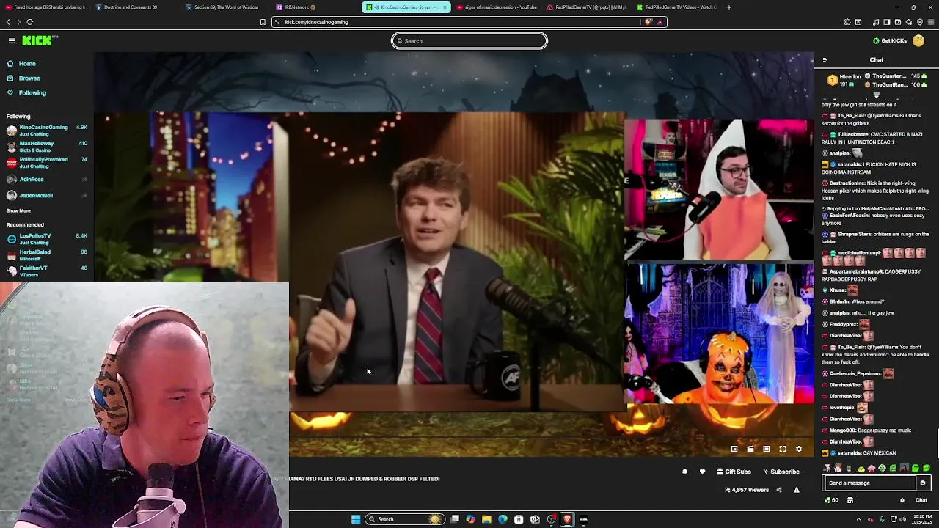Open Windows Start menu
Image resolution: width=939 pixels, height=528 pixels.
pyautogui.click(x=356, y=519)
